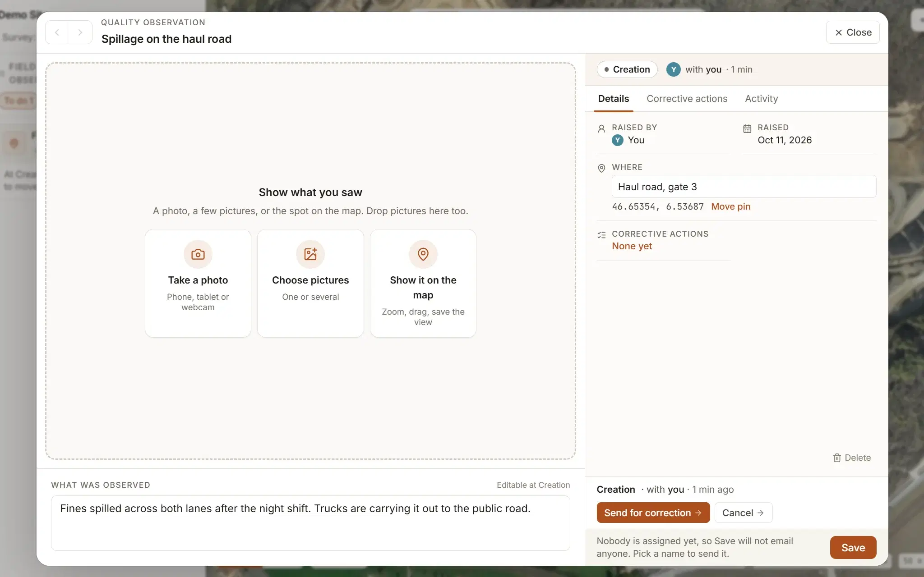Image resolution: width=924 pixels, height=577 pixels.
Task: Click the Cancel button
Action: 744,513
